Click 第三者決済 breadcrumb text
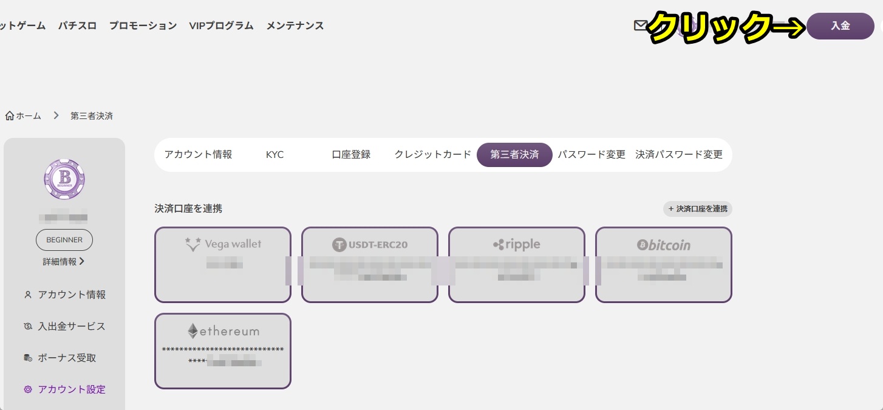The width and height of the screenshot is (883, 410). (x=92, y=116)
